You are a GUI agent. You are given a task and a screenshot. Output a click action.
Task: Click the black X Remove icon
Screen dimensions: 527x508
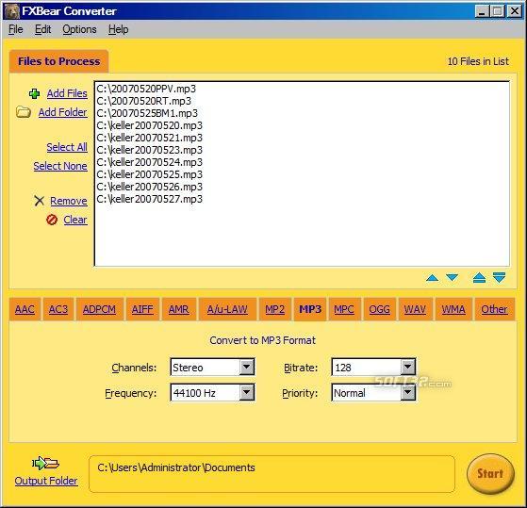[39, 201]
